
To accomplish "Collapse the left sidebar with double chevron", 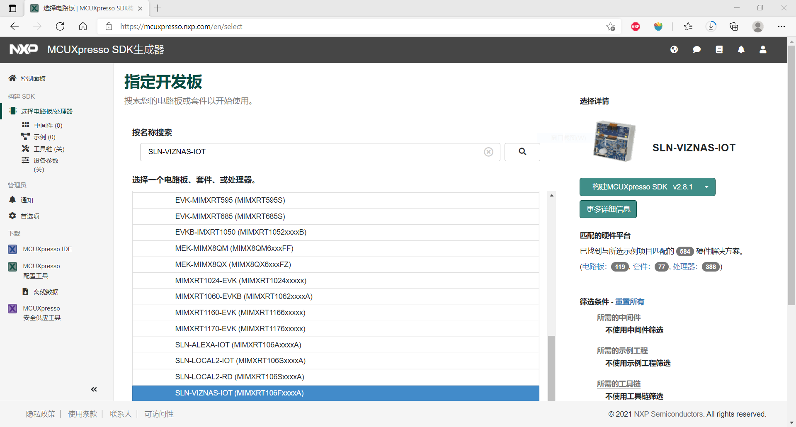I will click(x=94, y=389).
